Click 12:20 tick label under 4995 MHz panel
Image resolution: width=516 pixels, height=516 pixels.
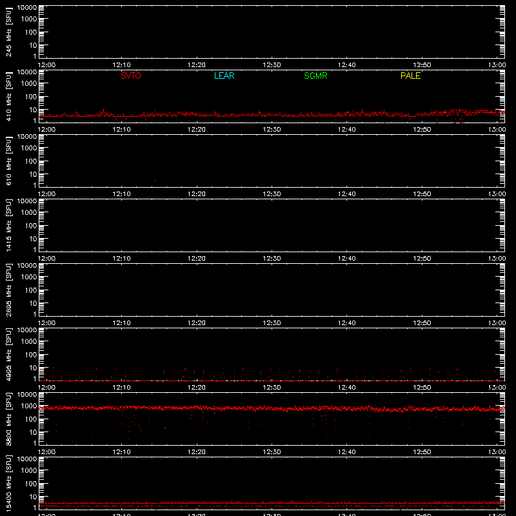[x=197, y=388]
